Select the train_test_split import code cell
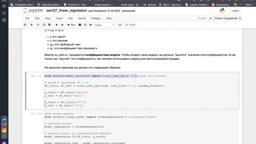256x144 pixels. click(141, 91)
